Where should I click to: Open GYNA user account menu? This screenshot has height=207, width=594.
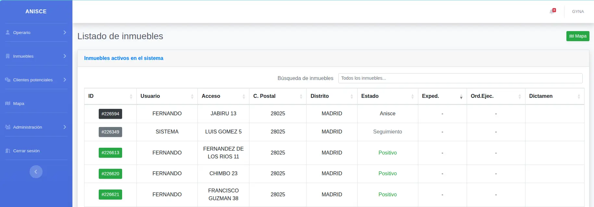point(578,12)
